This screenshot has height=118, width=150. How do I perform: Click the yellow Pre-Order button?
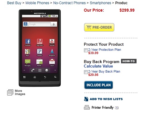99,27
